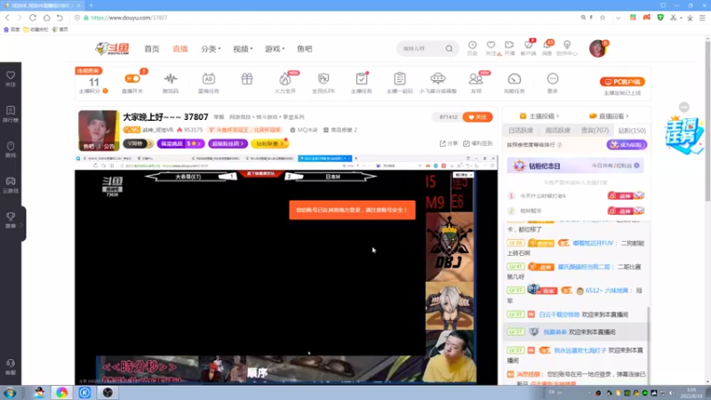
Task: Expand the 视频 video dropdown
Action: pos(243,49)
